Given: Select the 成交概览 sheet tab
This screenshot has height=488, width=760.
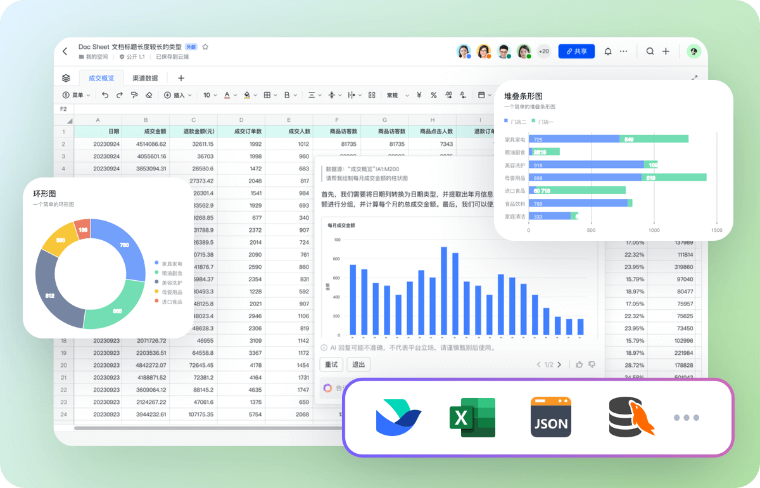Looking at the screenshot, I should click(x=101, y=78).
